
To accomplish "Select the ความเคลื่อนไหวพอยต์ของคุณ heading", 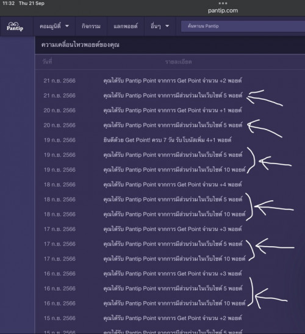I will (81, 45).
